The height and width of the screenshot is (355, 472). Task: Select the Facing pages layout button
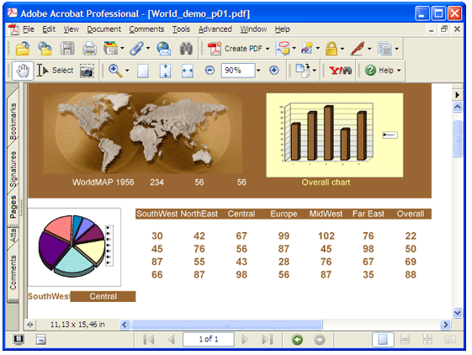pos(450,340)
